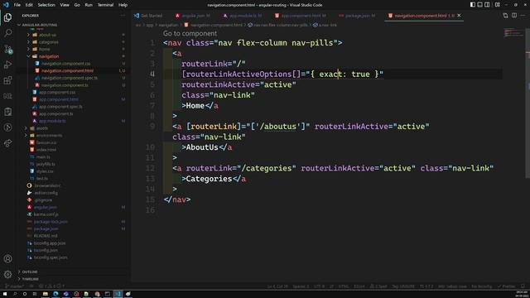The width and height of the screenshot is (530, 298).
Task: Open Microsoft Edge from the taskbar
Action: [x=55, y=294]
